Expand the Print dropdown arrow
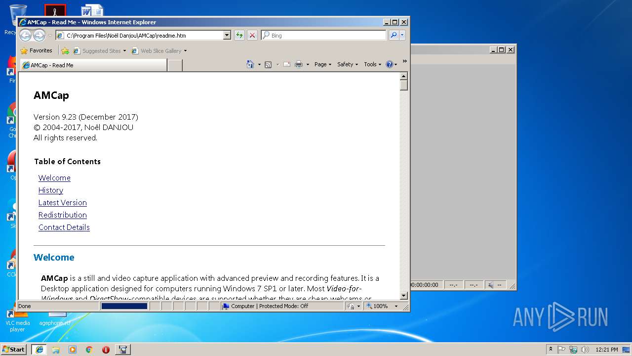Screen dimensions: 632x356 coord(308,64)
